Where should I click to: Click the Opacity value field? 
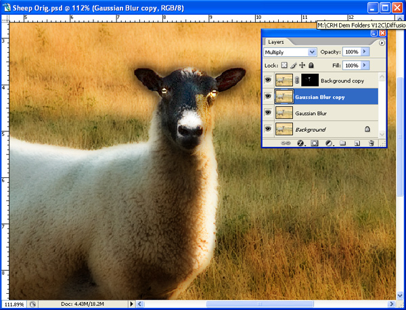[x=352, y=51]
